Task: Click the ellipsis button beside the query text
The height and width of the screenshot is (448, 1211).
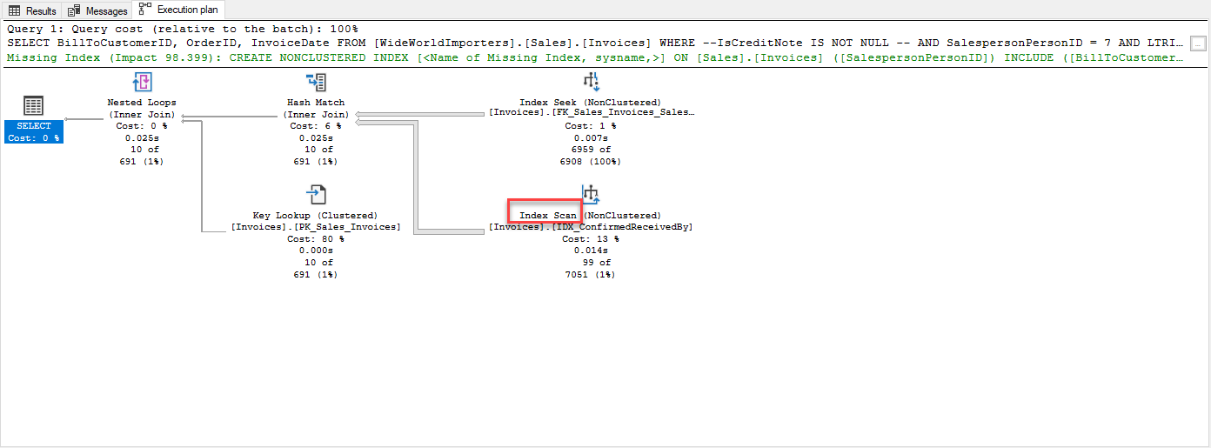Action: point(1199,43)
